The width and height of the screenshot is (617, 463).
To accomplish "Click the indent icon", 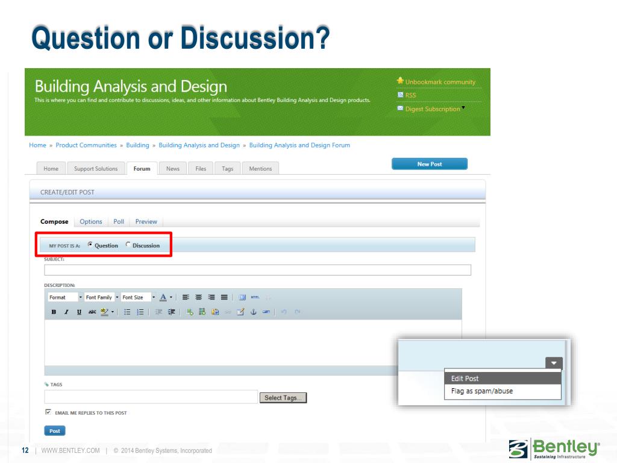I will (172, 312).
